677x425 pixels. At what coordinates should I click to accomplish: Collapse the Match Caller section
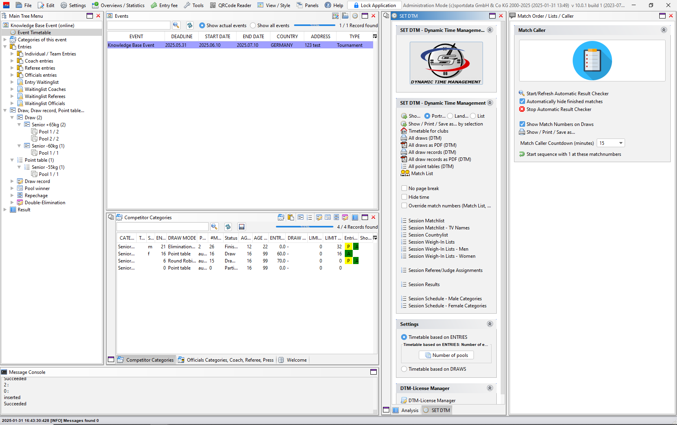click(664, 30)
